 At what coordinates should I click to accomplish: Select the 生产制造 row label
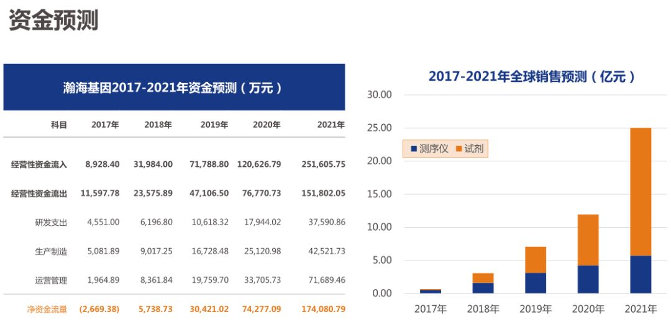[52, 251]
